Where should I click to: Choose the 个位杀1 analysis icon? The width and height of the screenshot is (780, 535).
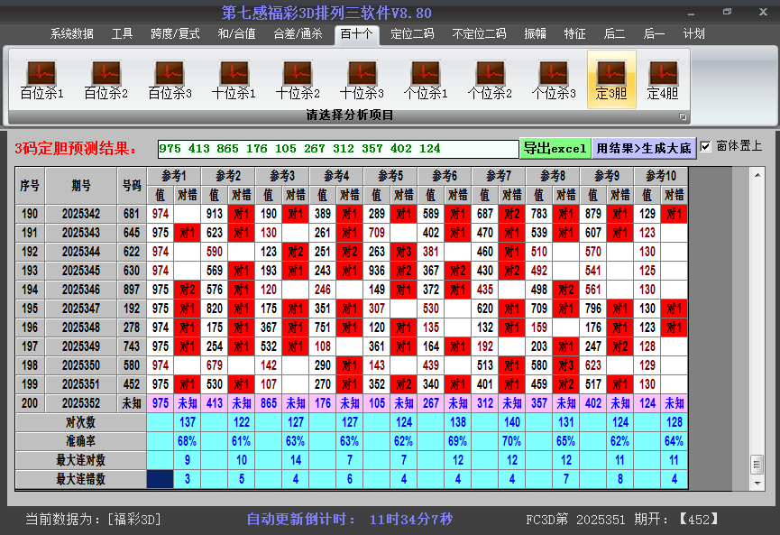click(x=426, y=79)
